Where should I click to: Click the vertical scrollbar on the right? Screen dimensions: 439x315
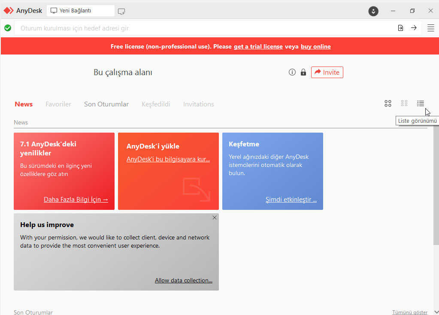[436, 185]
